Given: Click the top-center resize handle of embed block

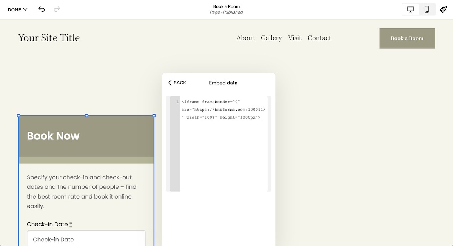Looking at the screenshot, I should (86, 116).
